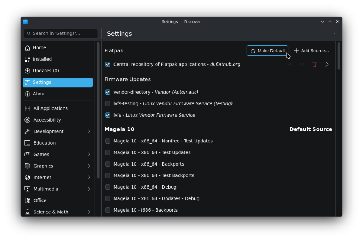Click the All Applications grid icon
The width and height of the screenshot is (363, 241).
[x=27, y=108]
